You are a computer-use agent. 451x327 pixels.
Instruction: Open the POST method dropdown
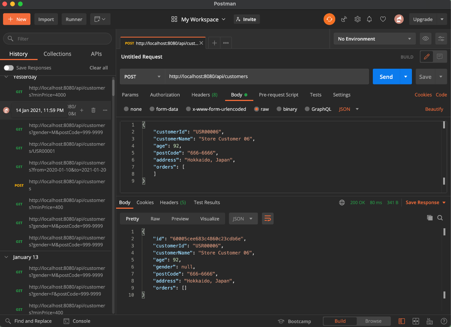click(x=142, y=77)
